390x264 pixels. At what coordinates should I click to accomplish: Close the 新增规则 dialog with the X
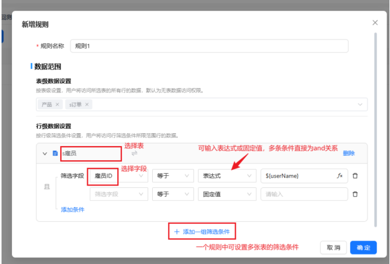(x=375, y=23)
